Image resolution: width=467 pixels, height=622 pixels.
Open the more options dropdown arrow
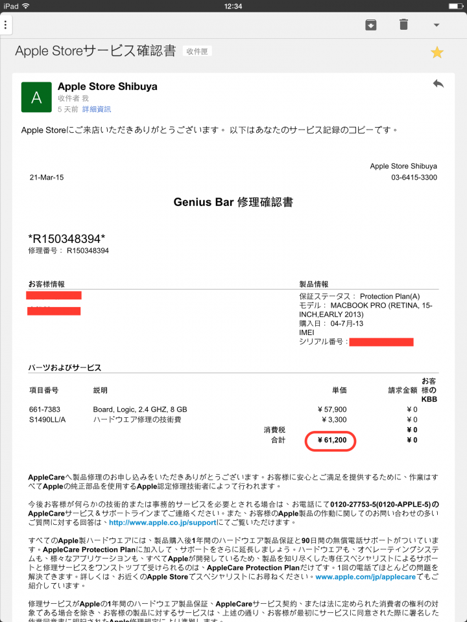[437, 25]
